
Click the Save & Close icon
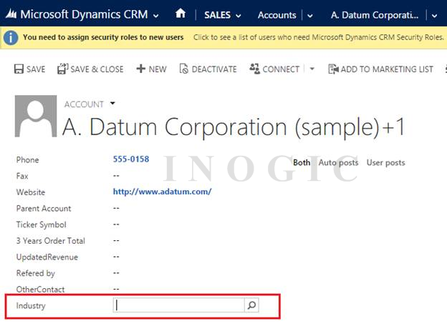[x=62, y=69]
